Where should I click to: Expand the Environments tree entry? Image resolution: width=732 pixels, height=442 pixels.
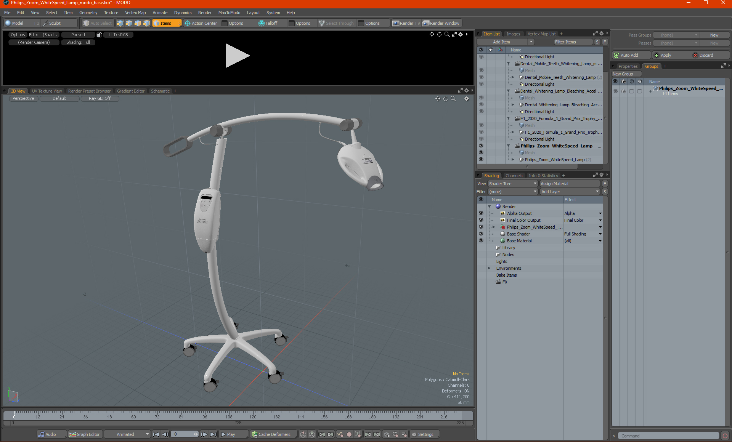(489, 268)
